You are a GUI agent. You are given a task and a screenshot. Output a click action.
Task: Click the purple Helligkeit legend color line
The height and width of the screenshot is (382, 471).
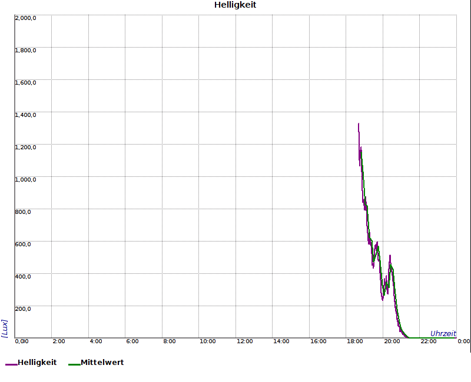(11, 364)
